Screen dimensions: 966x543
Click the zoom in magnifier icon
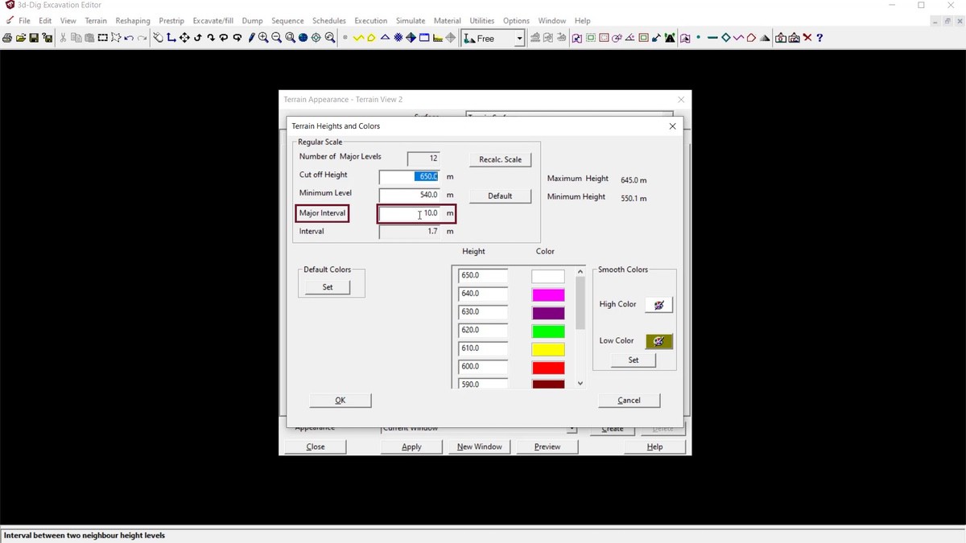(x=263, y=38)
